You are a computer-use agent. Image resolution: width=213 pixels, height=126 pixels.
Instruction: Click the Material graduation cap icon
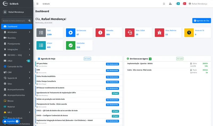(5, 107)
